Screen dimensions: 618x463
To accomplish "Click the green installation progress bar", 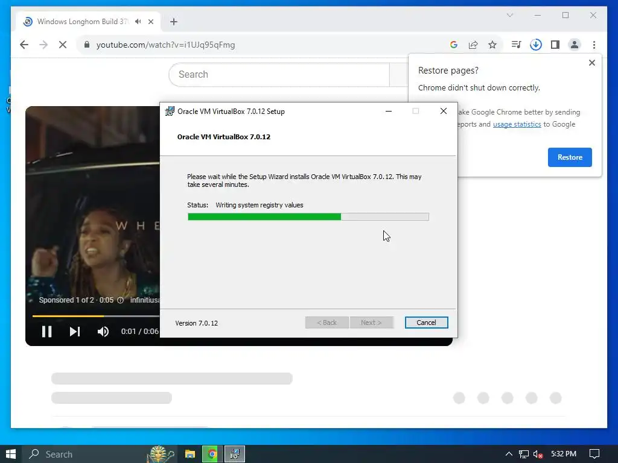I will pos(264,216).
